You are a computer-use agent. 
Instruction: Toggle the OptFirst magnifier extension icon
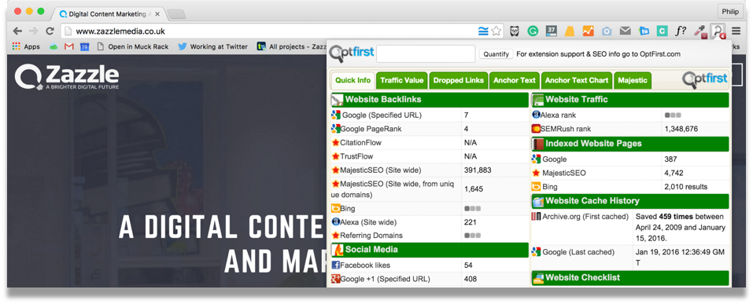[x=718, y=31]
